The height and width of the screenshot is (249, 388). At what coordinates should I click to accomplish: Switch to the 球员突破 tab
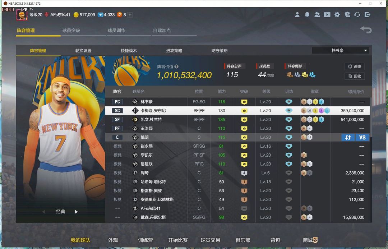coord(71,31)
